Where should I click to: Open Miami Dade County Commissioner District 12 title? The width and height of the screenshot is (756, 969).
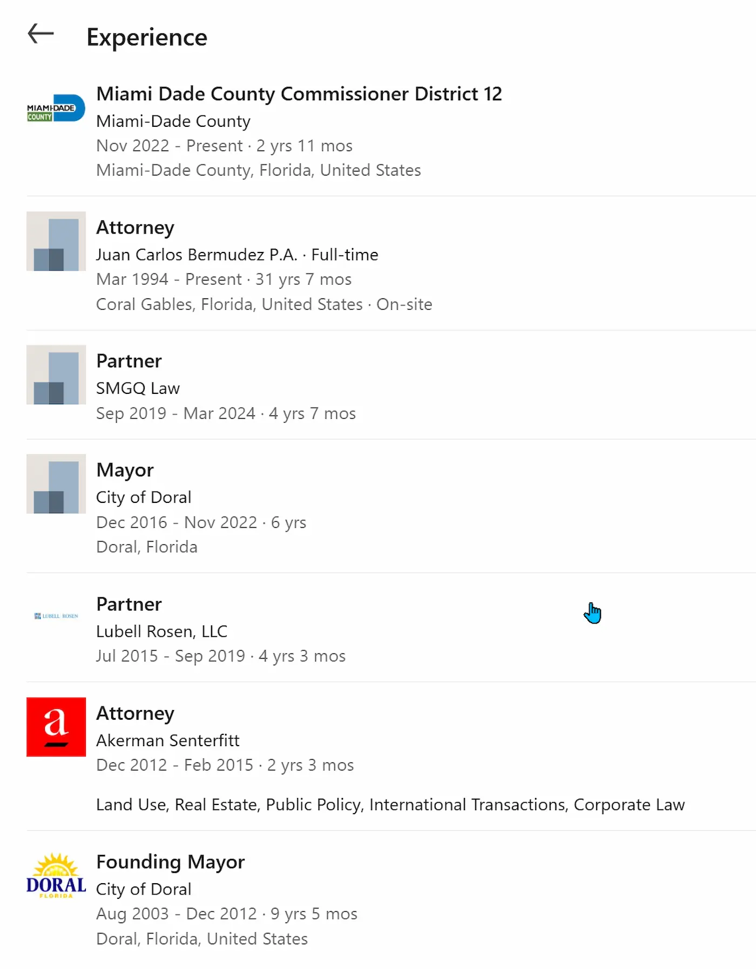(x=299, y=94)
